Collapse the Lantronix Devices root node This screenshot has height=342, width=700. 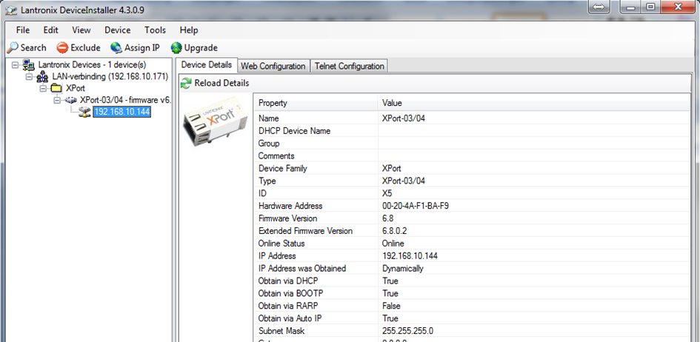tap(16, 66)
